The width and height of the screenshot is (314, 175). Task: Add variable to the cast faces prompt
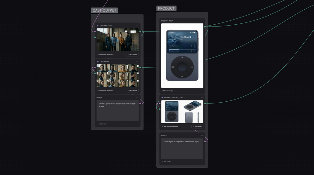(102, 124)
